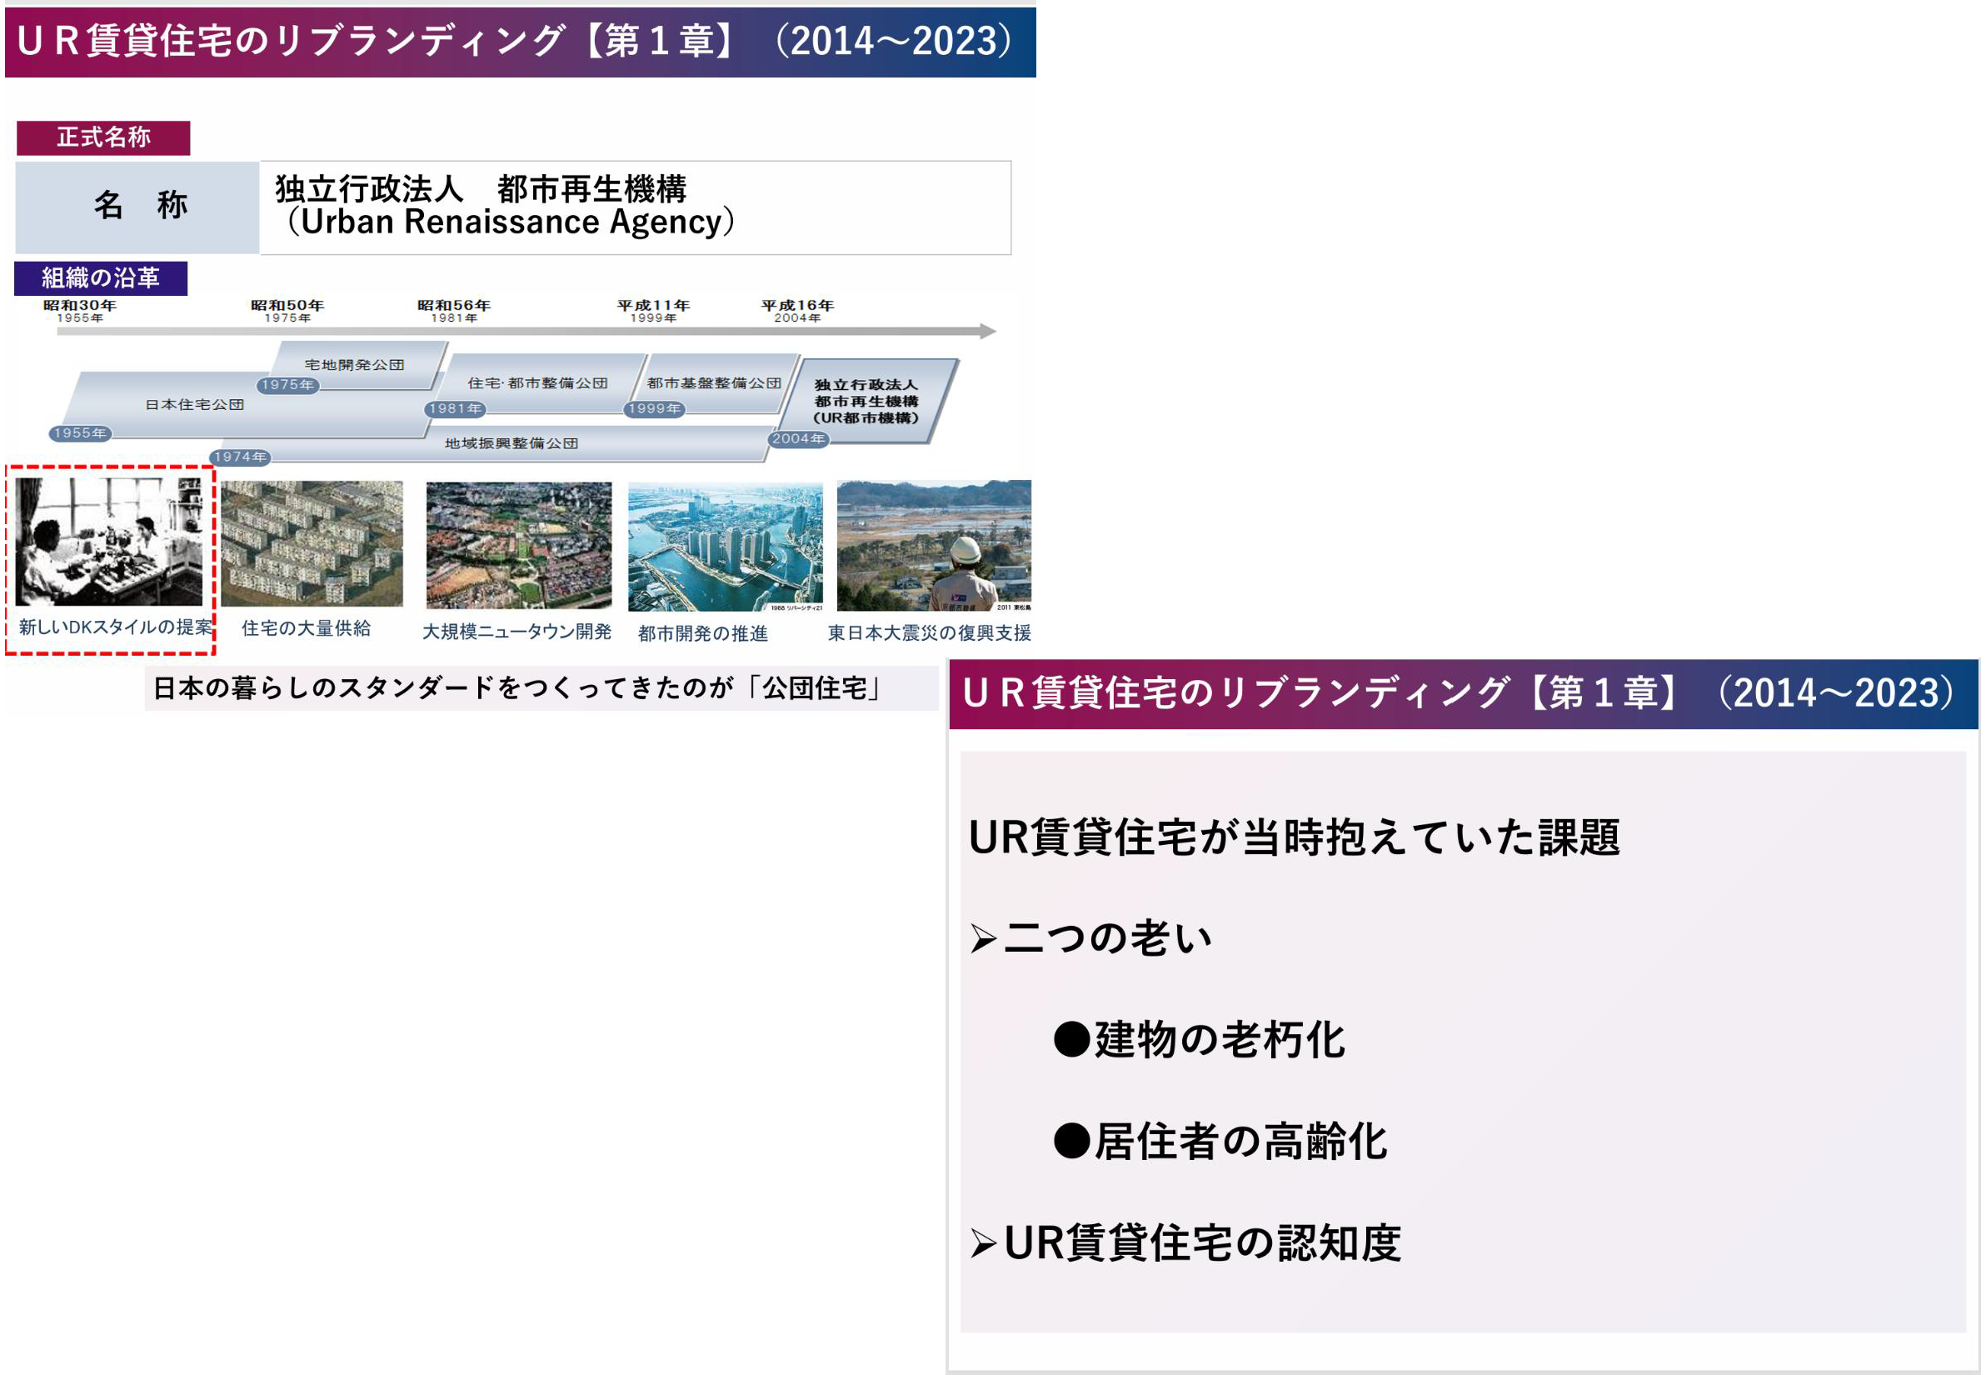Select the 日本住宅公団 timeline block
Viewport: 1986px width, 1375px height.
[195, 405]
